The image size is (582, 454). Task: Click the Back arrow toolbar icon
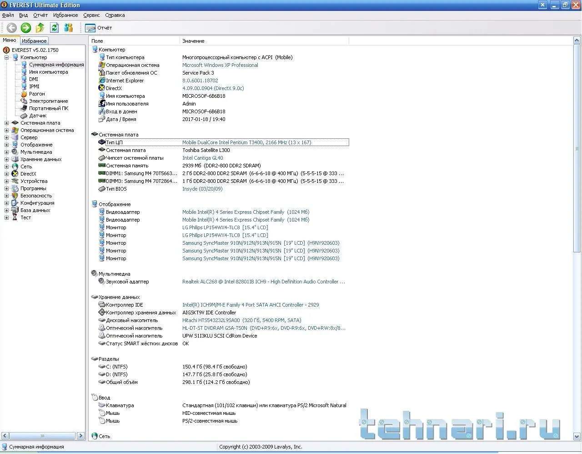pyautogui.click(x=12, y=28)
